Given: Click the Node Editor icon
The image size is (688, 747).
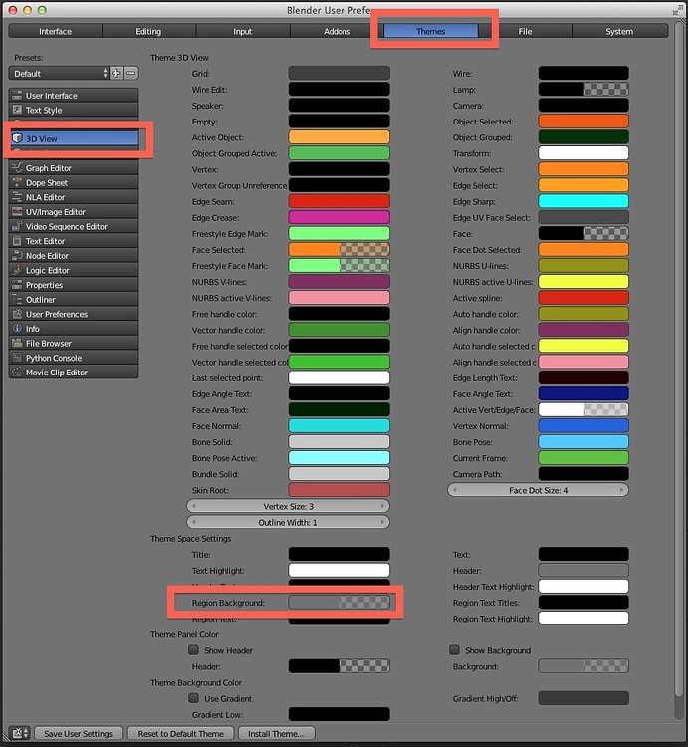Looking at the screenshot, I should pos(17,255).
